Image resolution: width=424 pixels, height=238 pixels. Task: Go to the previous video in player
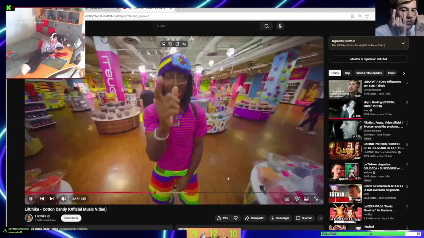click(42, 199)
